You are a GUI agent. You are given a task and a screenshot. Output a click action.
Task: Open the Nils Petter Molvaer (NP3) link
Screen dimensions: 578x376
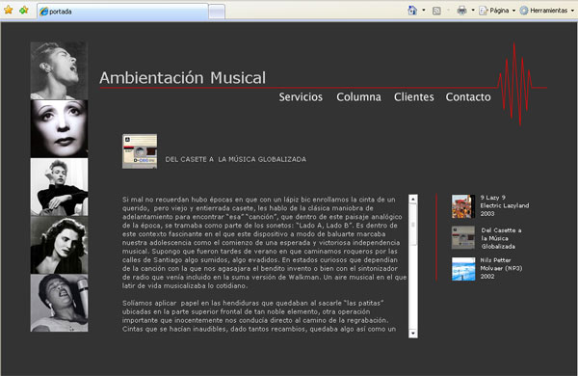(501, 268)
